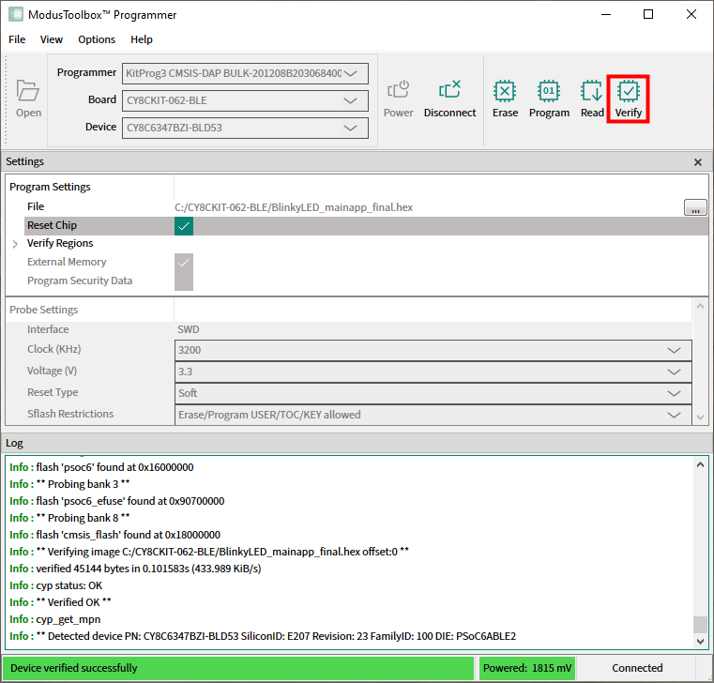Uncheck the Reset Chip checkbox
The height and width of the screenshot is (683, 714).
click(184, 226)
